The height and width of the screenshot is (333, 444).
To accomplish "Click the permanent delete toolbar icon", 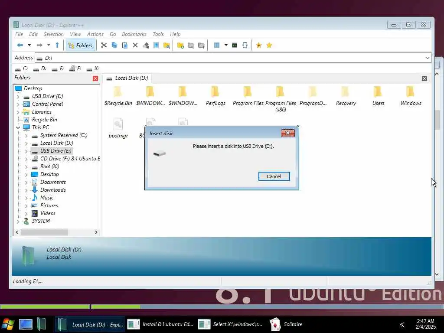I will (146, 45).
